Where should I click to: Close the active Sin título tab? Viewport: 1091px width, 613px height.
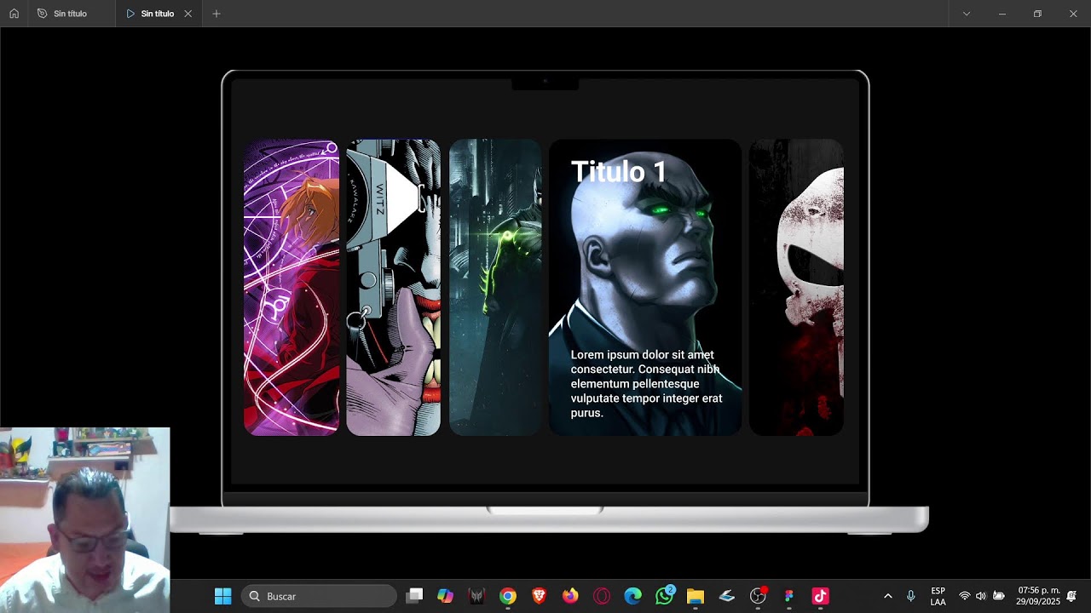tap(188, 14)
